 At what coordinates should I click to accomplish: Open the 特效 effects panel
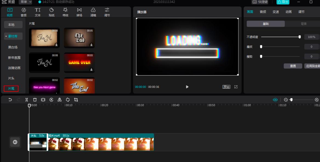point(65,12)
